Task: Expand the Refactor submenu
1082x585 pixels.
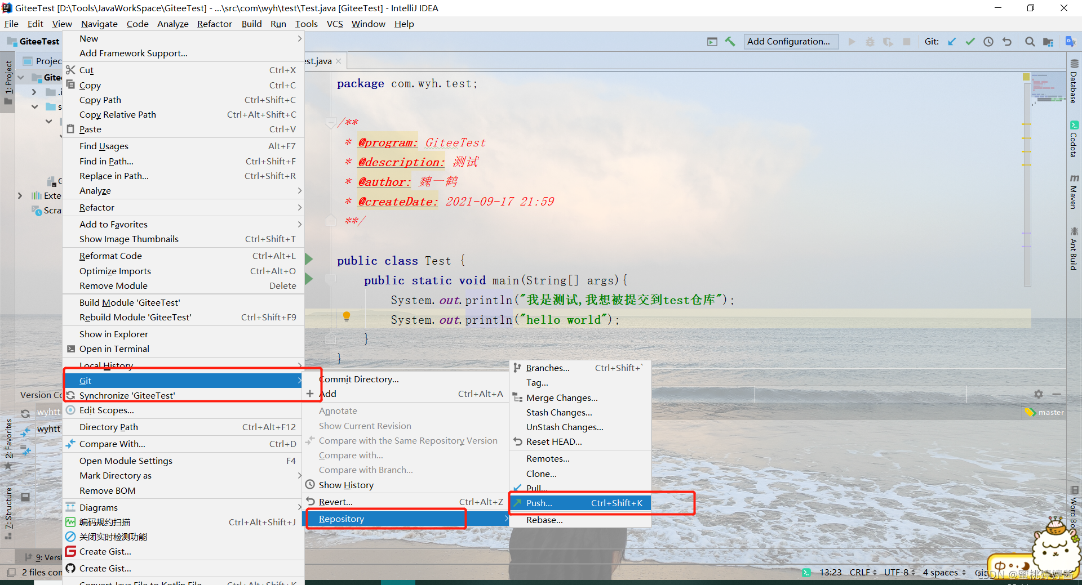Action: pyautogui.click(x=183, y=207)
